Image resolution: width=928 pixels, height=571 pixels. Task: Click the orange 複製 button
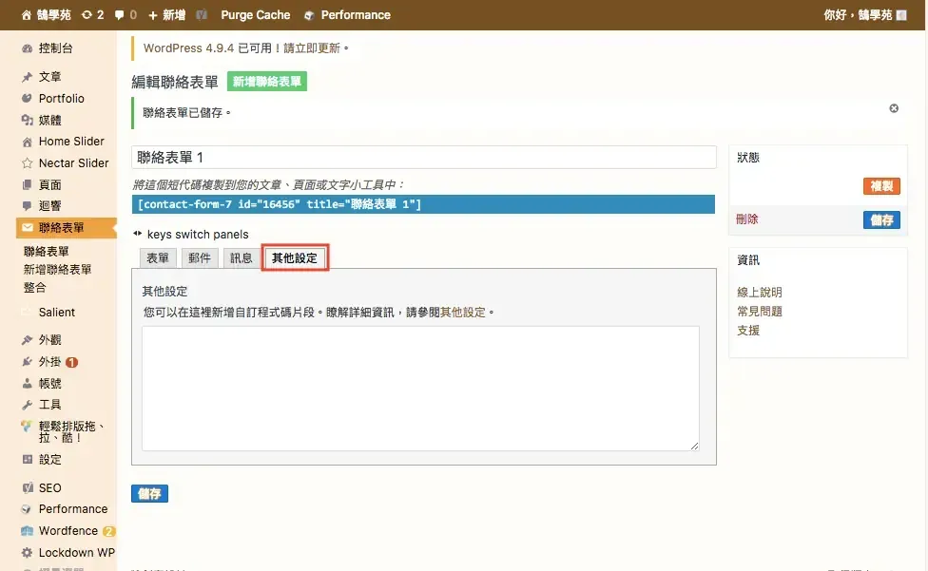click(x=881, y=186)
